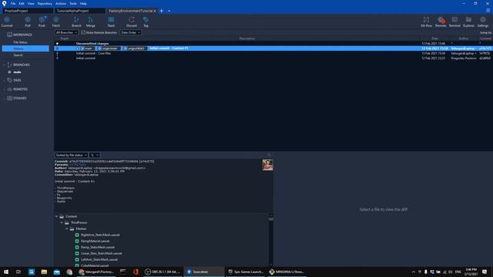The image size is (493, 277).
Task: Click the parent commit hash link
Action: 77,165
